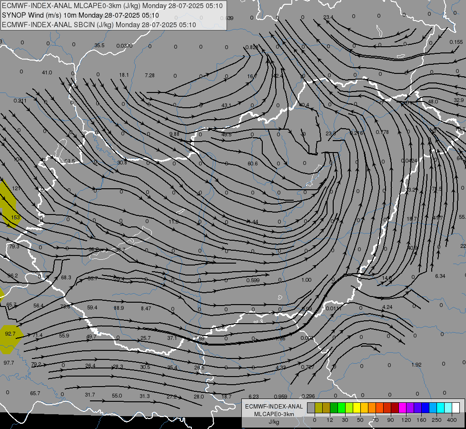Click the pure blue legend swatch
466x429 pixels.
coord(426,408)
